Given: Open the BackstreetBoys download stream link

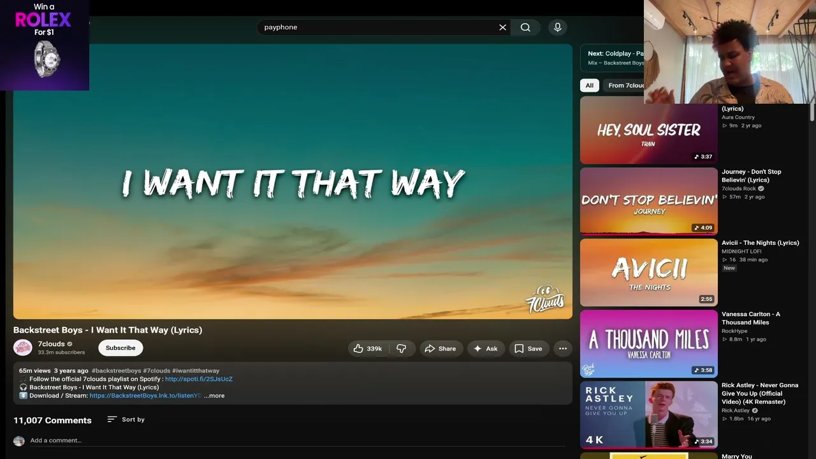Looking at the screenshot, I should [145, 396].
